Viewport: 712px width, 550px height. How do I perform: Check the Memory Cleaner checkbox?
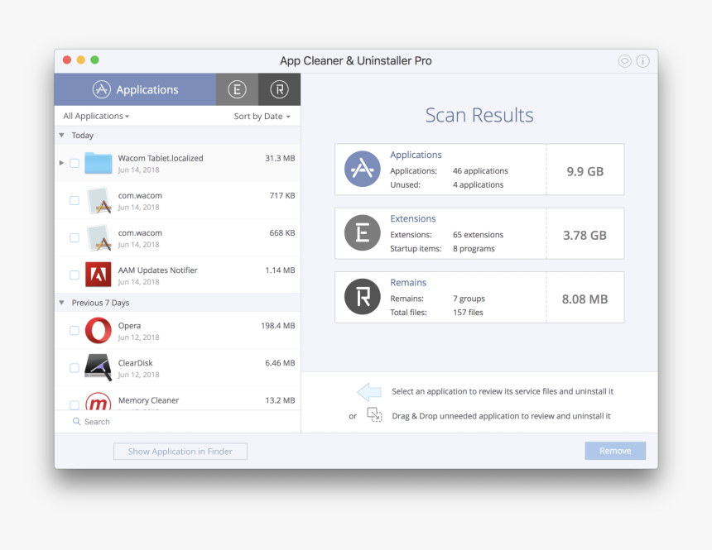(75, 404)
